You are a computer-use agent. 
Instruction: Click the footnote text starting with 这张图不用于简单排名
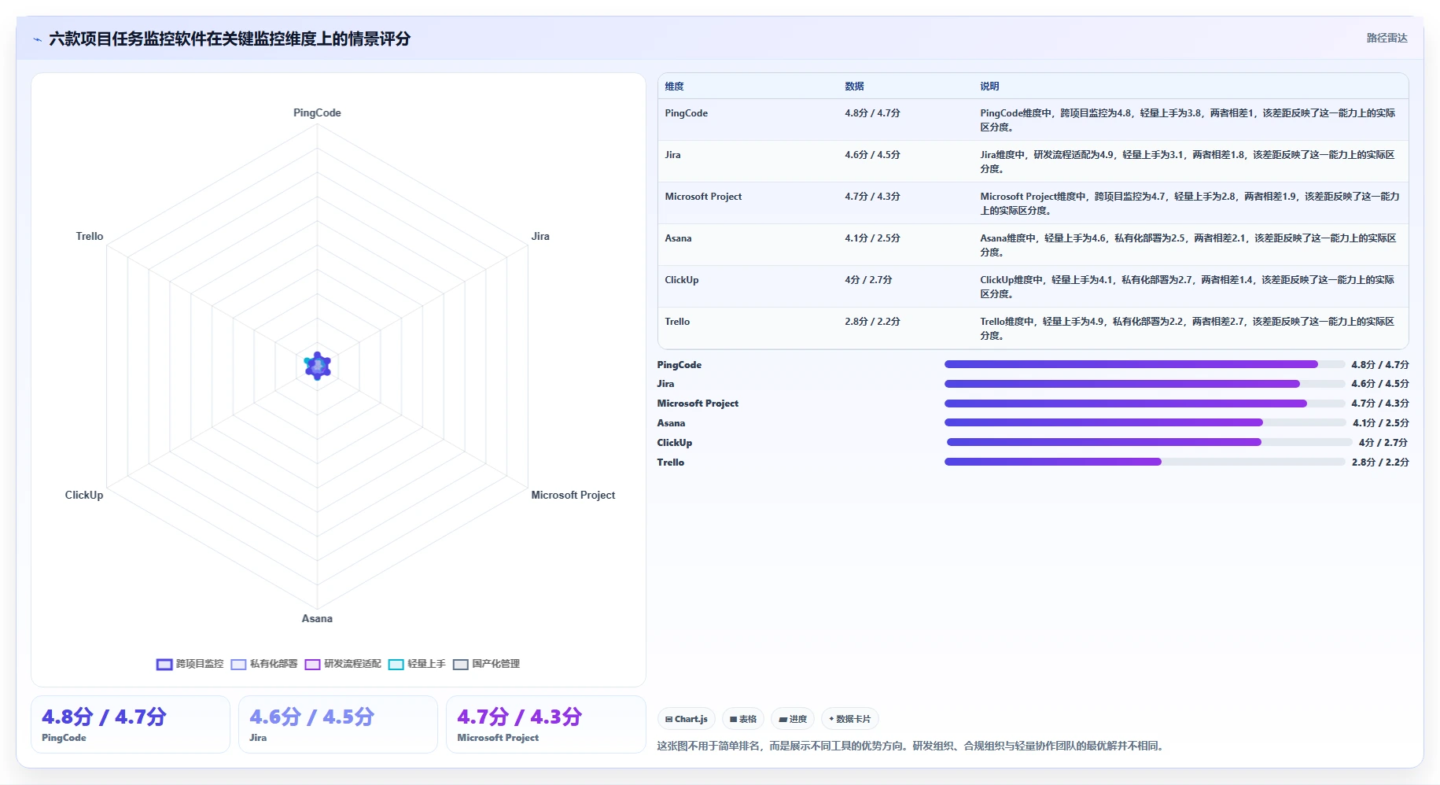pyautogui.click(x=910, y=746)
